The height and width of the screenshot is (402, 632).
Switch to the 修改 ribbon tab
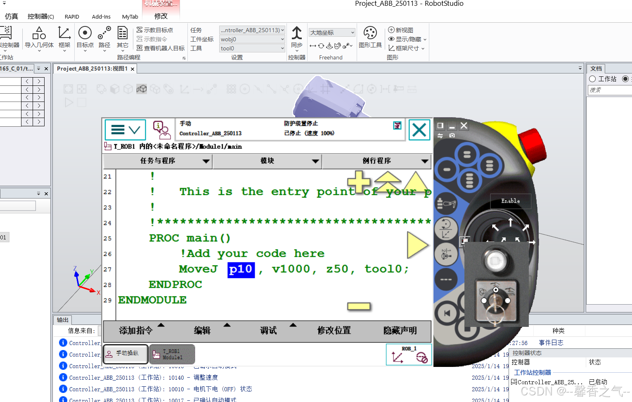click(x=161, y=16)
